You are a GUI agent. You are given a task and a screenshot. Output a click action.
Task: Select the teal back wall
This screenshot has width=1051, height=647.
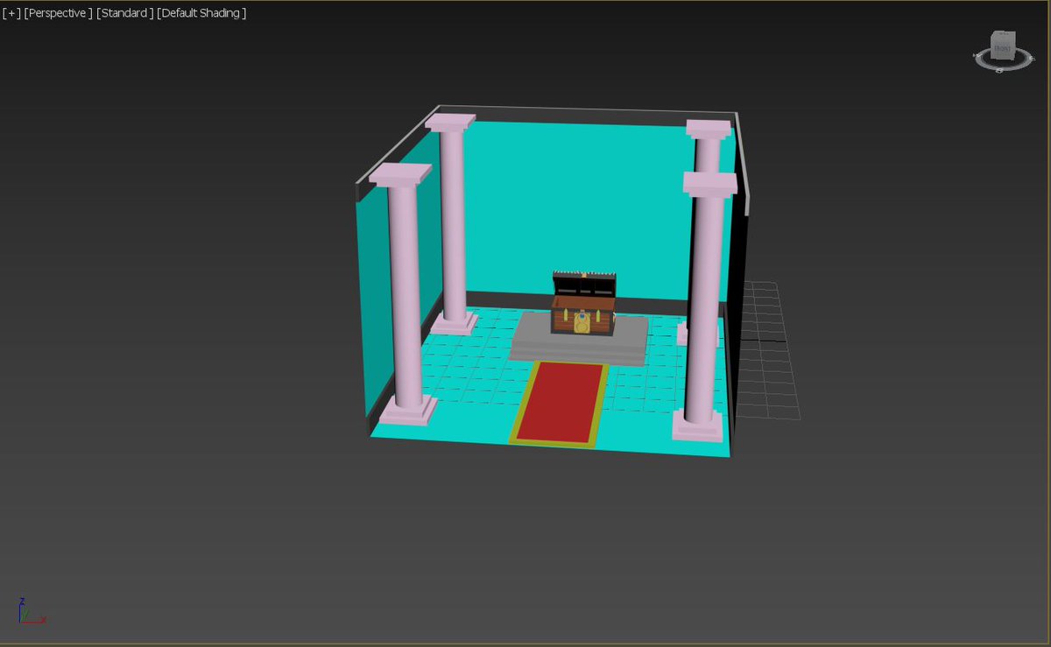click(x=578, y=210)
